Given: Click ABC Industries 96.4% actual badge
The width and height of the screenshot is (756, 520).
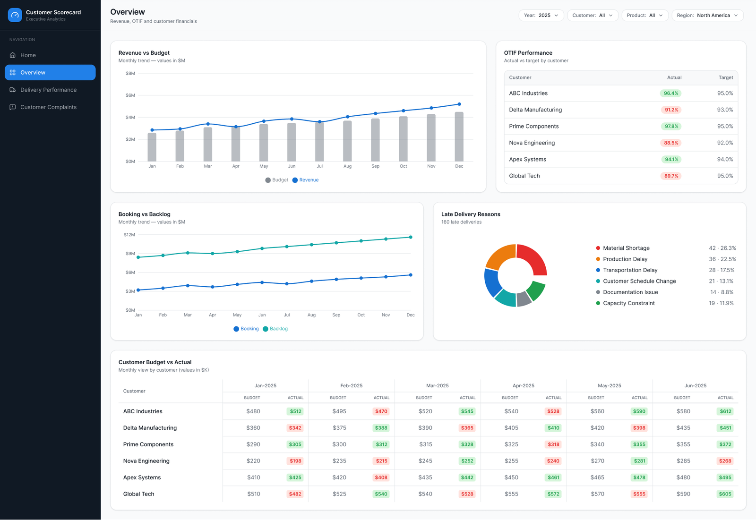Looking at the screenshot, I should [671, 94].
